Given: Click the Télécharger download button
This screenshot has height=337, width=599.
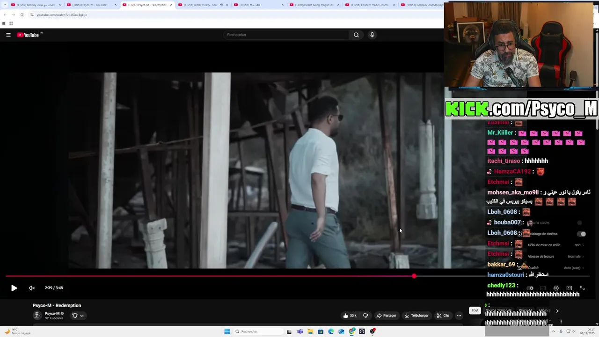Looking at the screenshot, I should [x=416, y=315].
